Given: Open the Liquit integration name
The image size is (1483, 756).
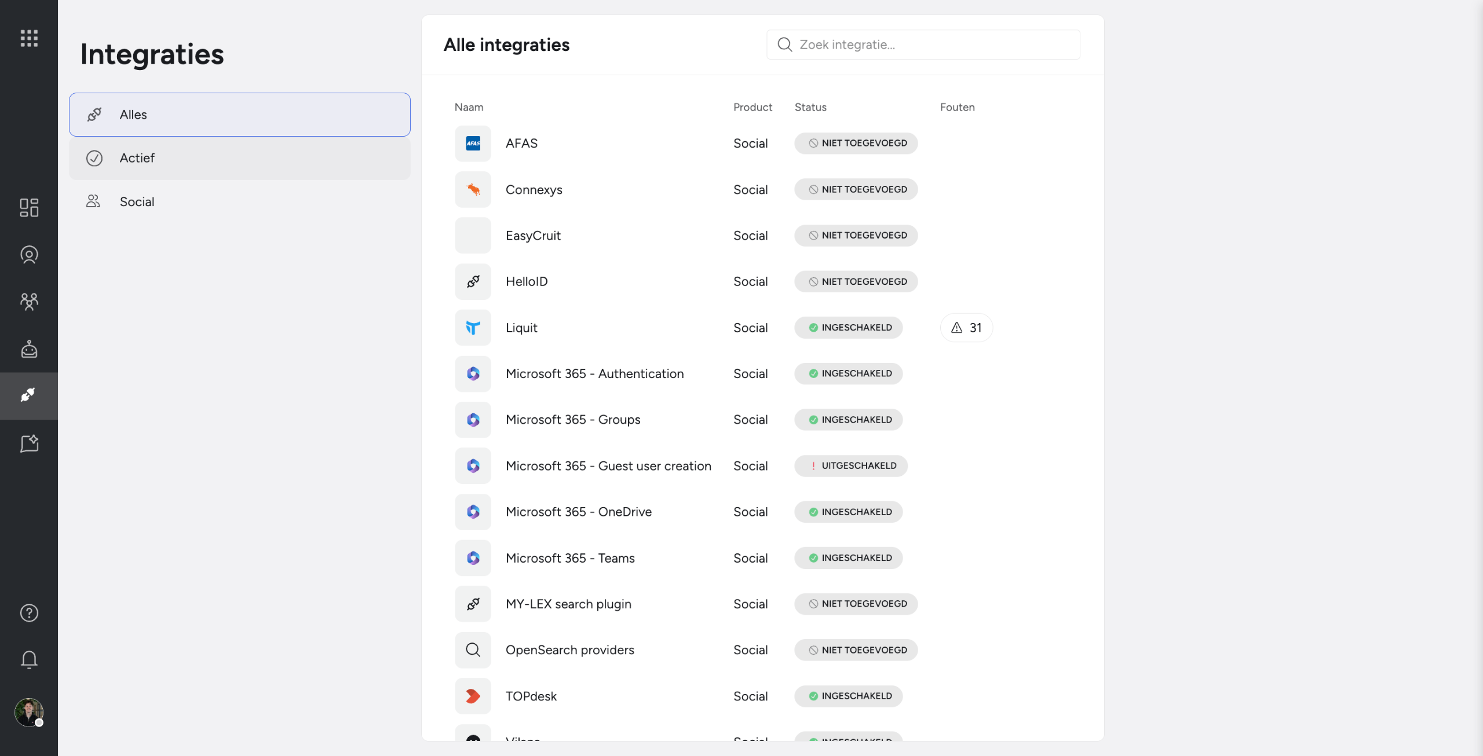Looking at the screenshot, I should click(x=521, y=328).
